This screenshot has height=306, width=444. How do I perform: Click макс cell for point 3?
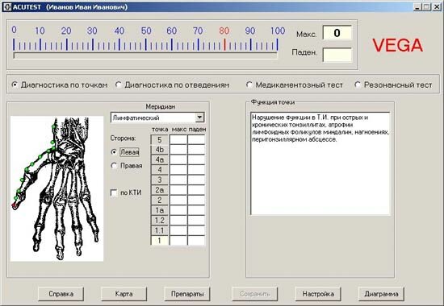[x=178, y=180]
